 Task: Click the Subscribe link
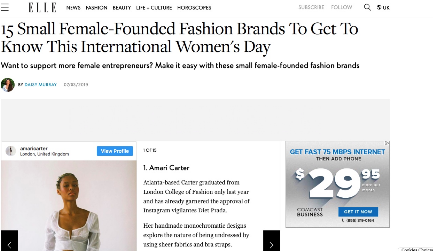click(x=311, y=7)
